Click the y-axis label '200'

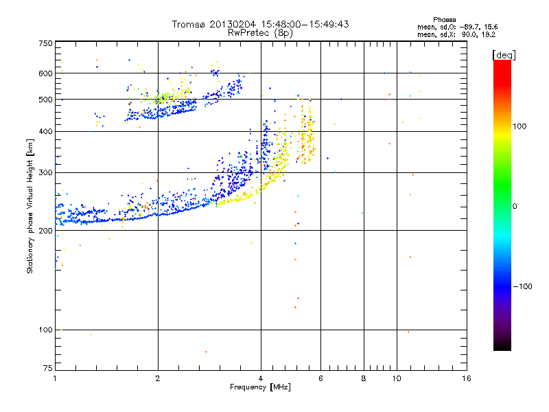tap(45, 231)
